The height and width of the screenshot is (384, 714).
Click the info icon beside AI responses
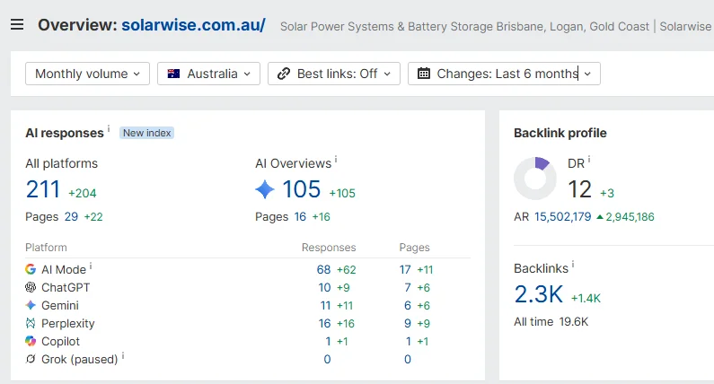point(109,129)
